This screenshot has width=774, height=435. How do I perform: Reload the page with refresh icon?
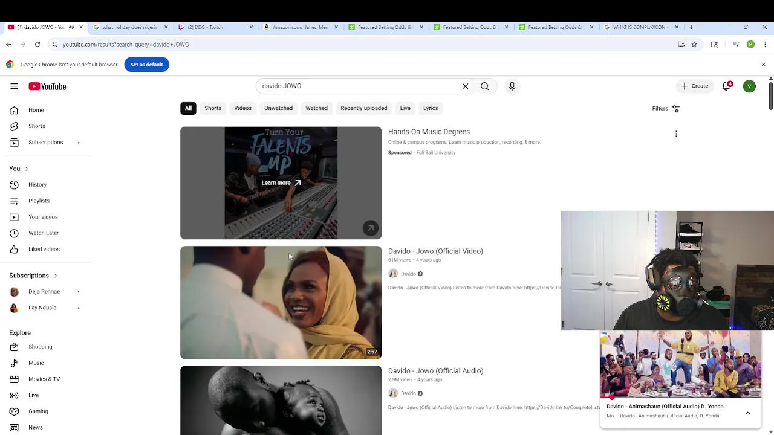pos(37,44)
